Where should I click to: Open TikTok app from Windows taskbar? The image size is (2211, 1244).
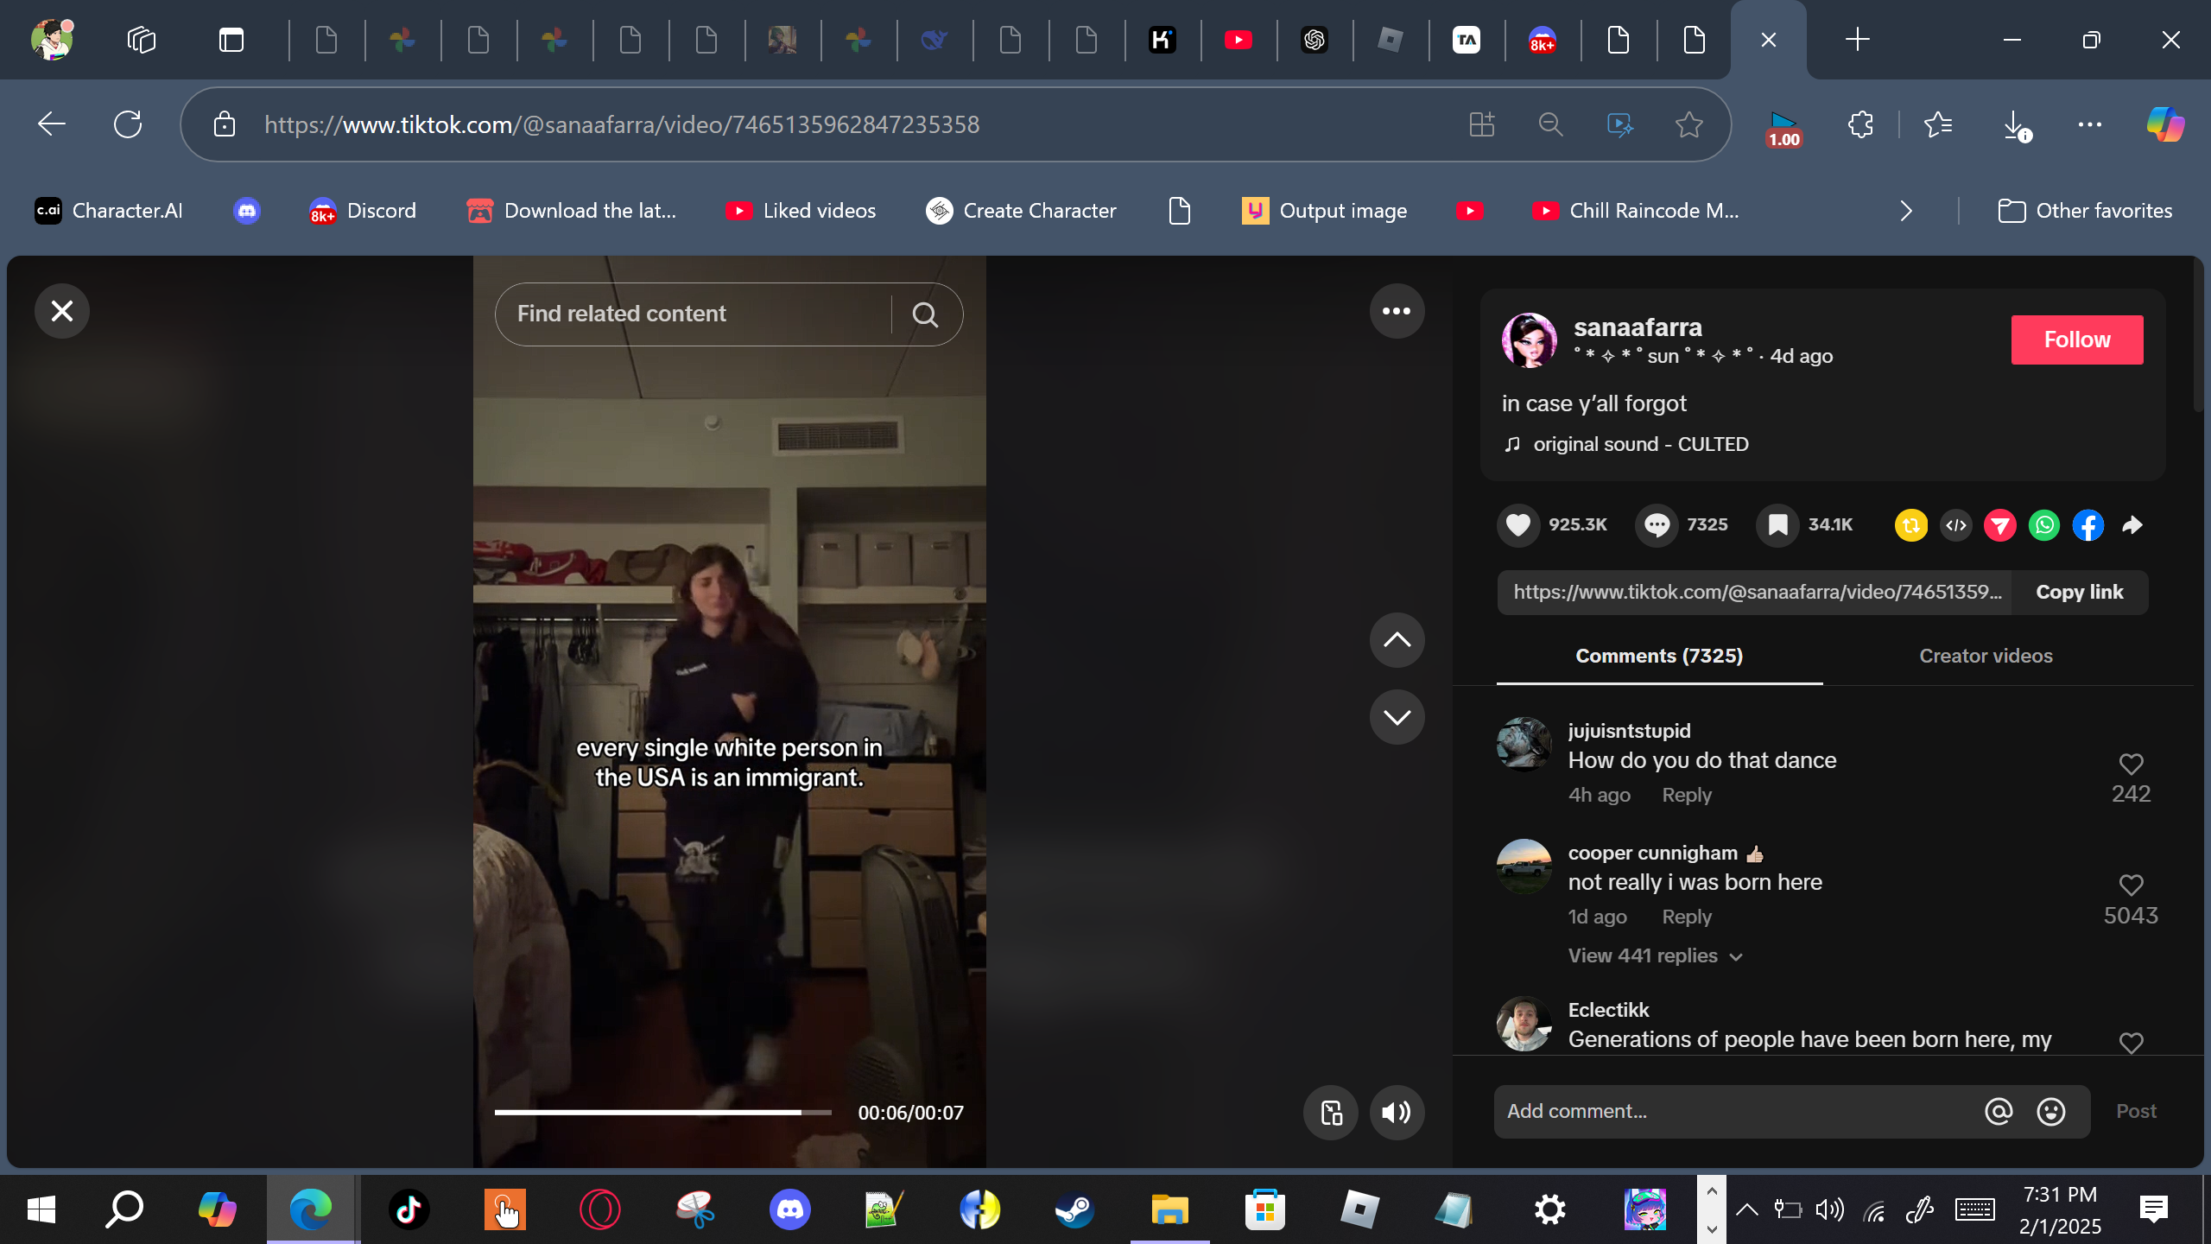[409, 1209]
